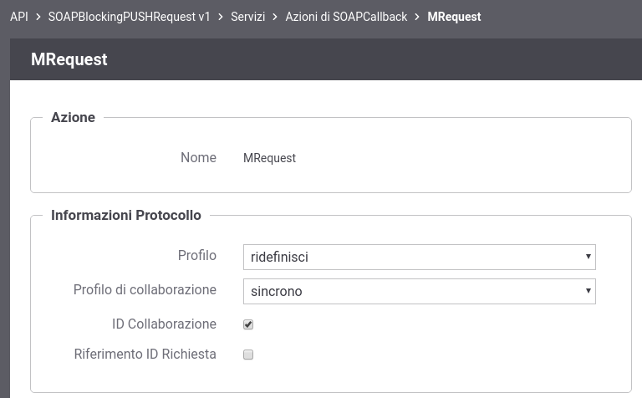642x398 pixels.
Task: Select the MRequest value beside Nome
Action: tap(269, 158)
